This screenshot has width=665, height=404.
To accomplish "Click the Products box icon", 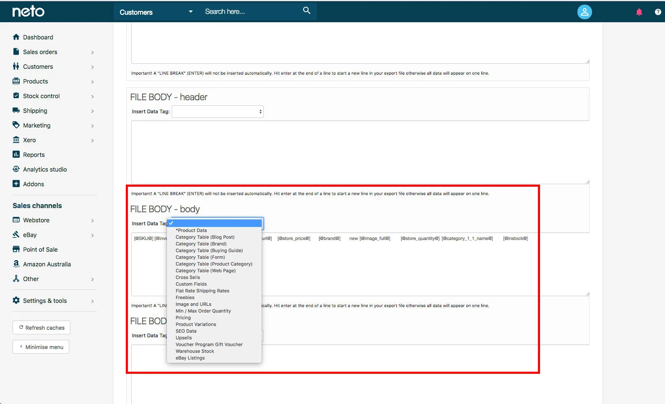I will pyautogui.click(x=16, y=81).
